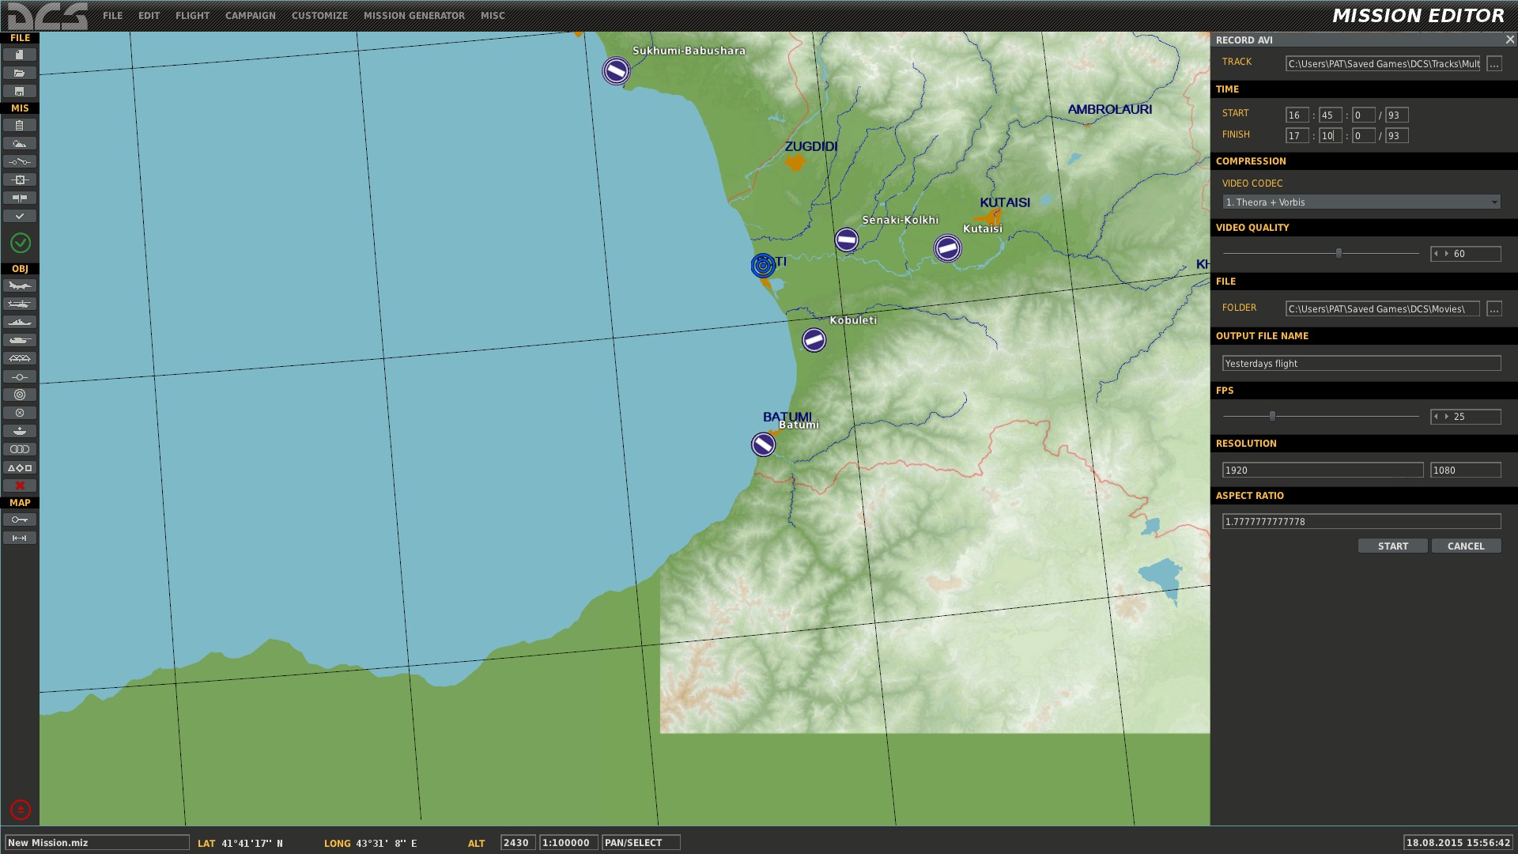Click the red X delete object icon
Viewport: 1518px width, 854px height.
pyautogui.click(x=20, y=486)
